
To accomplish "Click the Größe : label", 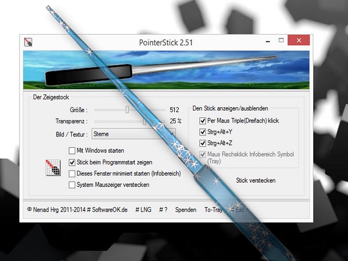I will coord(79,110).
